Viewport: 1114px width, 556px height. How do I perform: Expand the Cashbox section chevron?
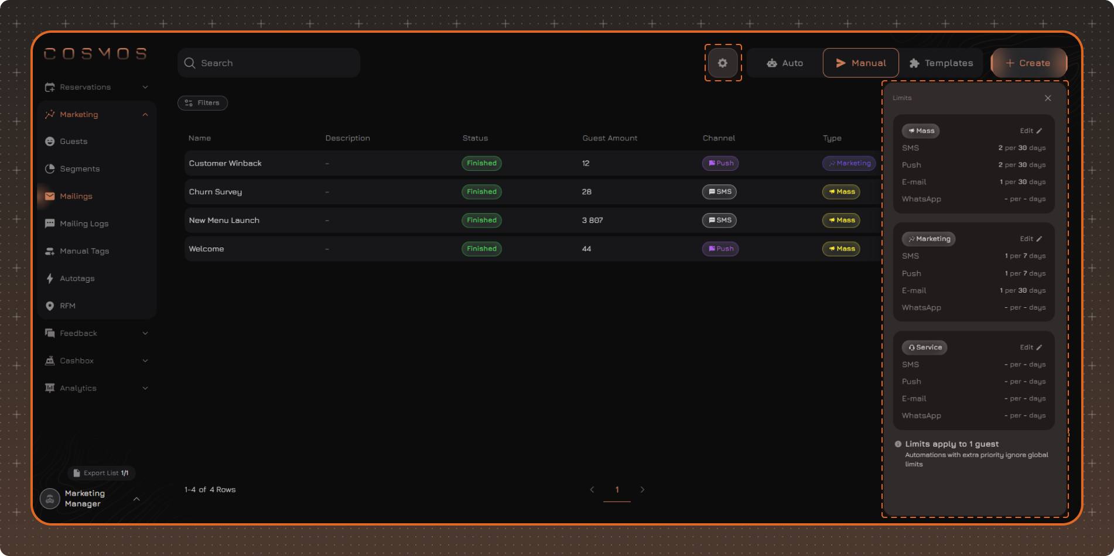pos(145,361)
